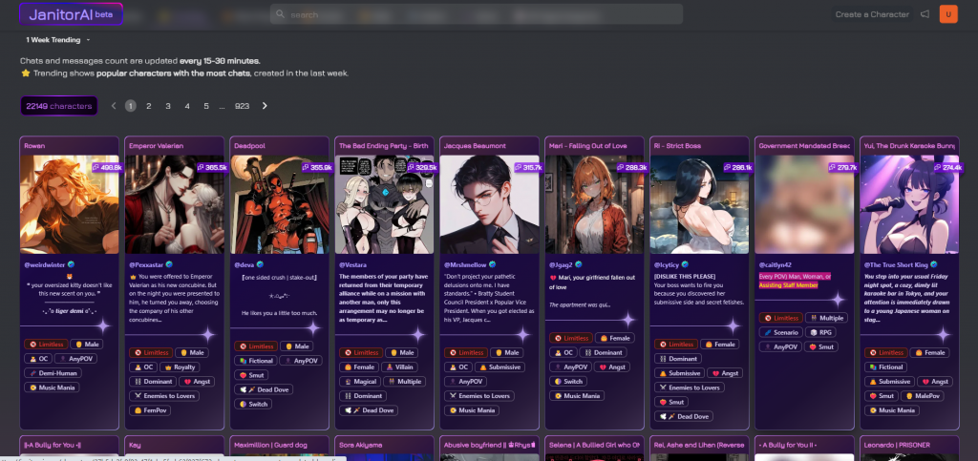Open Rowan character thumbnail
978x461 pixels.
coord(69,204)
